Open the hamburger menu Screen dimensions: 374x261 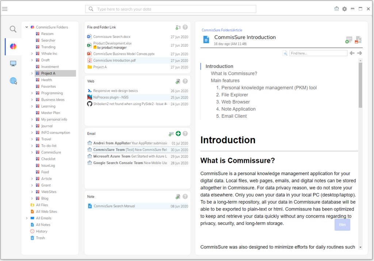coord(5,9)
